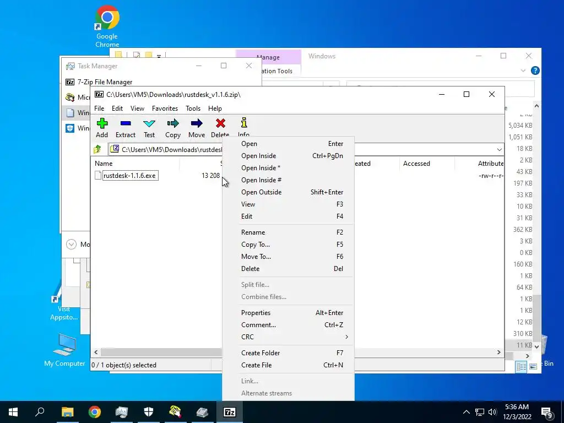Viewport: 564px width, 423px height.
Task: Select Move To... menu entry
Action: coord(288,257)
